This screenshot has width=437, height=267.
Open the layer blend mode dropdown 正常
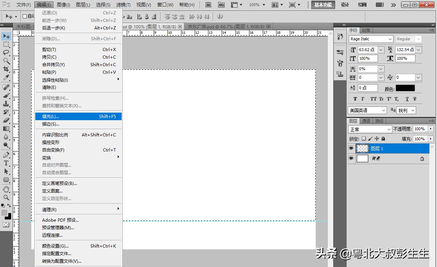click(370, 129)
